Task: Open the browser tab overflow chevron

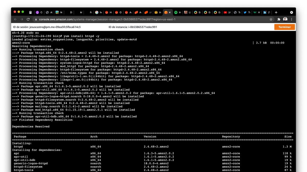Action: (x=291, y=12)
